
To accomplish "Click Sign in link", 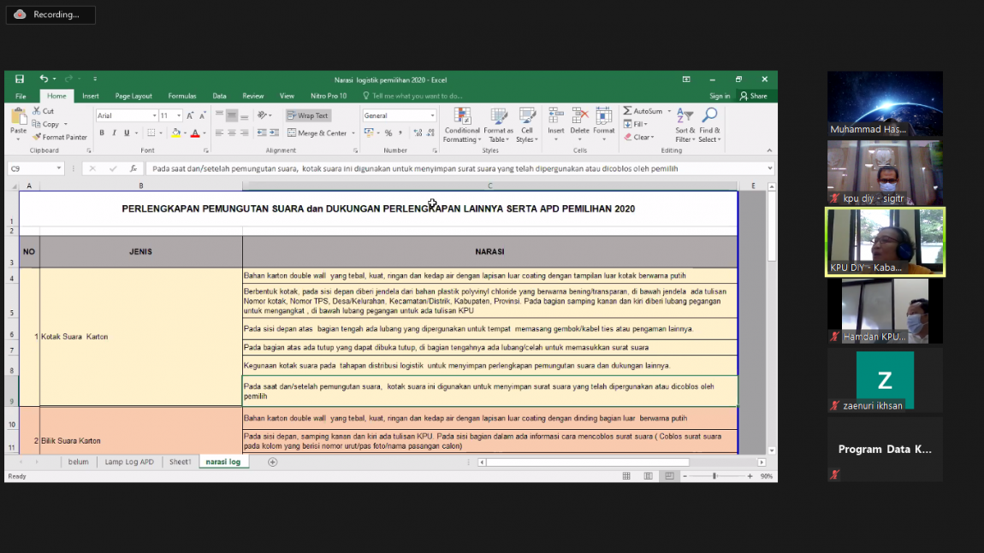I will pyautogui.click(x=720, y=96).
